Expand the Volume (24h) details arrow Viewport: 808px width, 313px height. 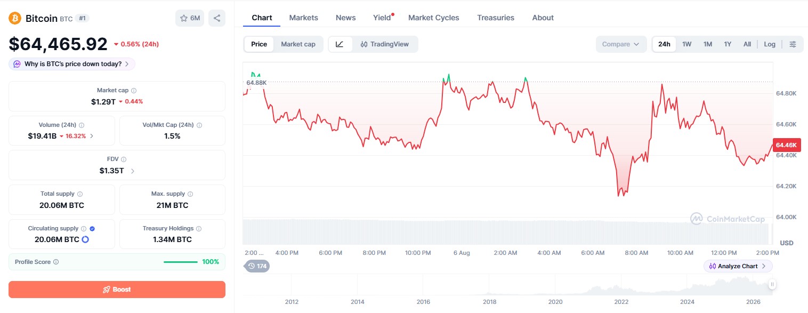92,136
